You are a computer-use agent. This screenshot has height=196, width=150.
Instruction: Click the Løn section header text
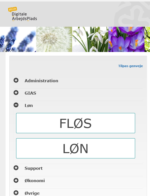[x=29, y=105]
